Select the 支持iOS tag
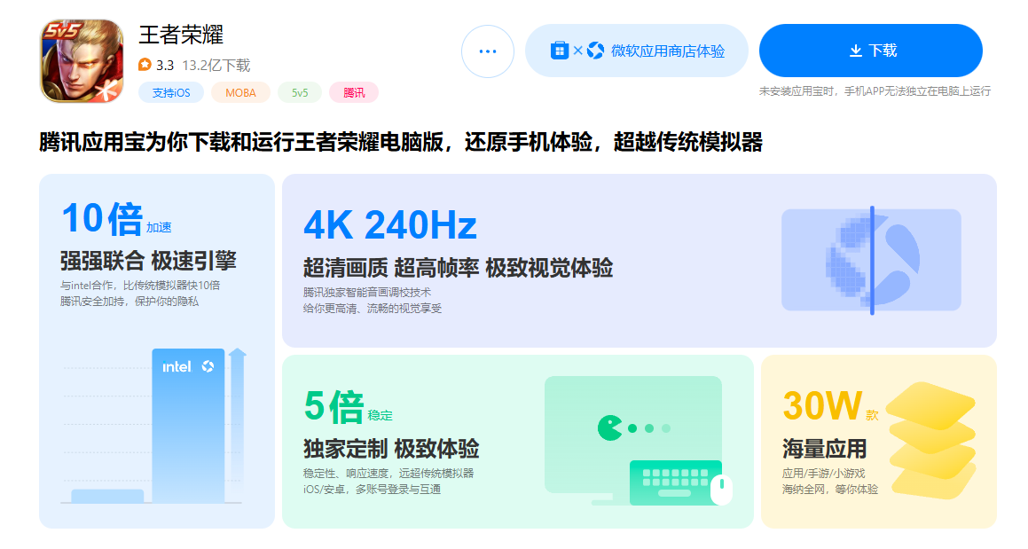 click(171, 92)
